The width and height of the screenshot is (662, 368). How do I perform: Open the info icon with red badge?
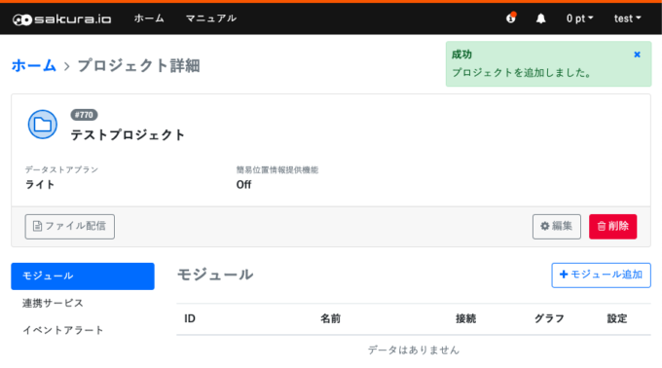[x=511, y=18]
